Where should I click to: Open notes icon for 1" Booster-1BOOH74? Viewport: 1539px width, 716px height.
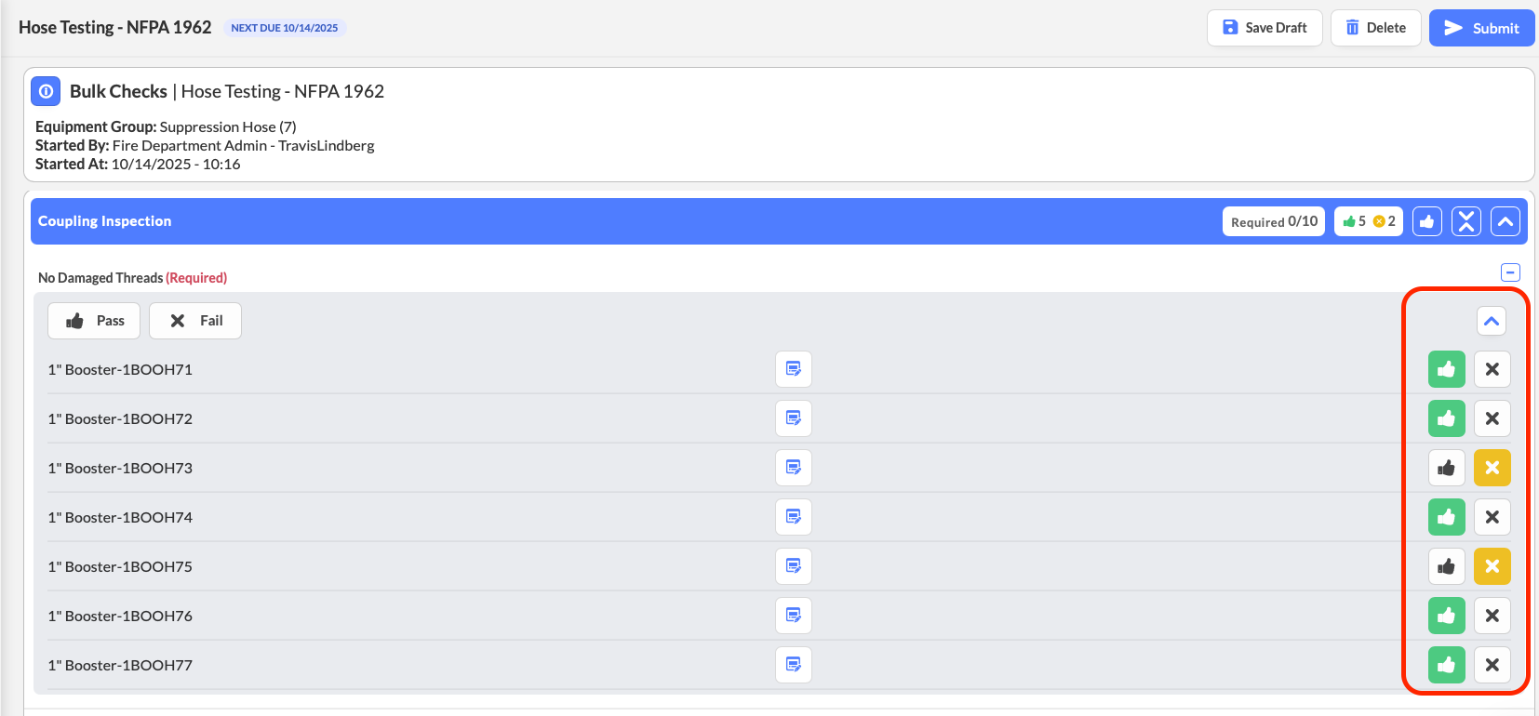point(793,517)
